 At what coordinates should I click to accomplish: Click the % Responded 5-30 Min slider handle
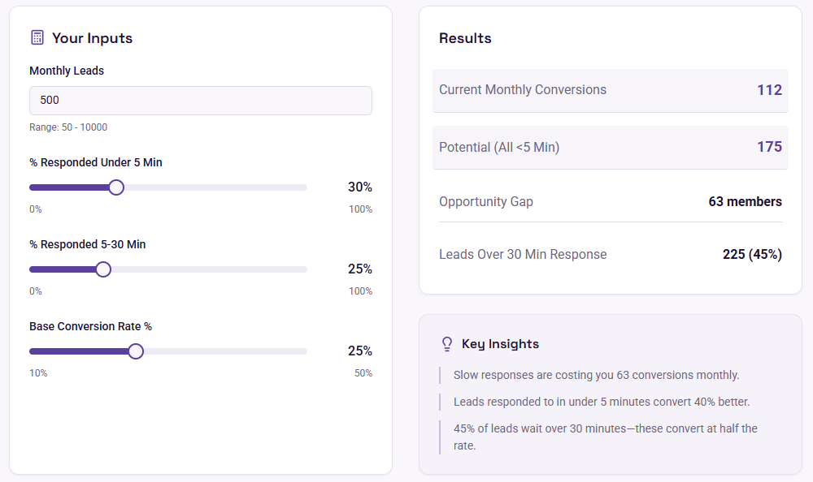point(103,269)
